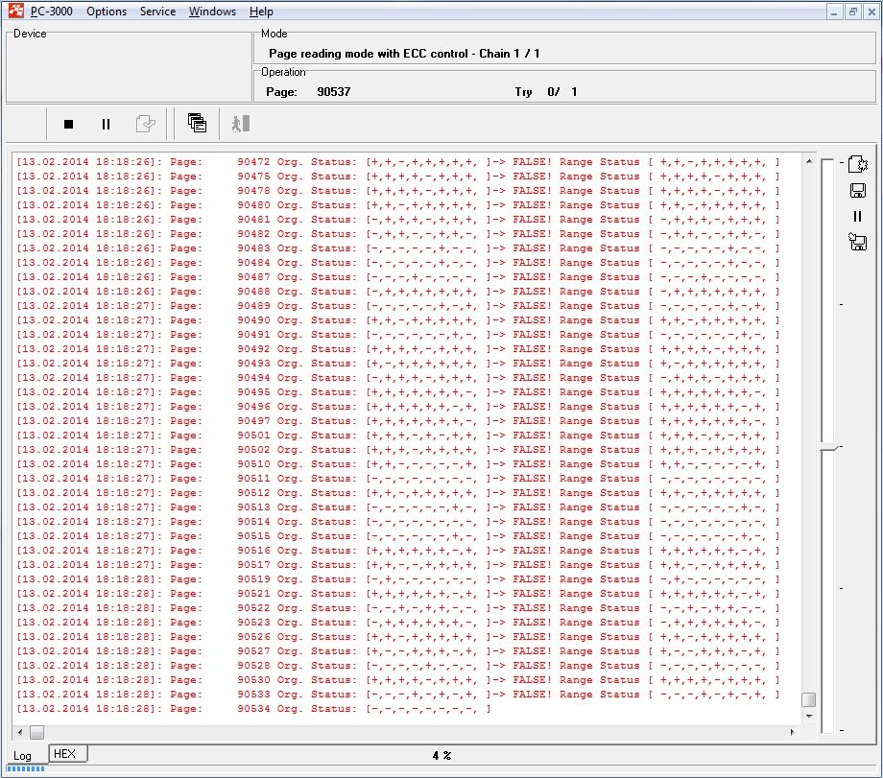Pause the reading process in toolbar
Viewport: 883px width, 778px height.
point(106,124)
